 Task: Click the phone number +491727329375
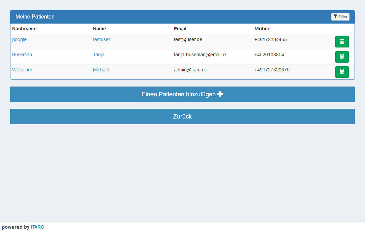[272, 70]
